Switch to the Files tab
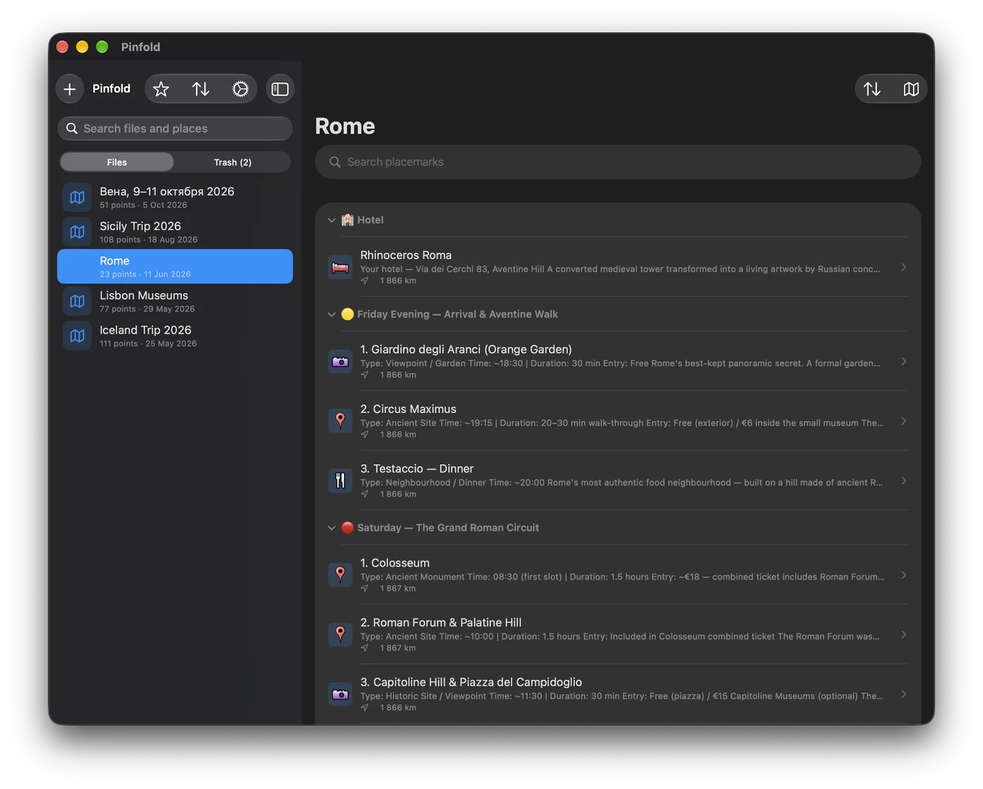 click(x=117, y=162)
